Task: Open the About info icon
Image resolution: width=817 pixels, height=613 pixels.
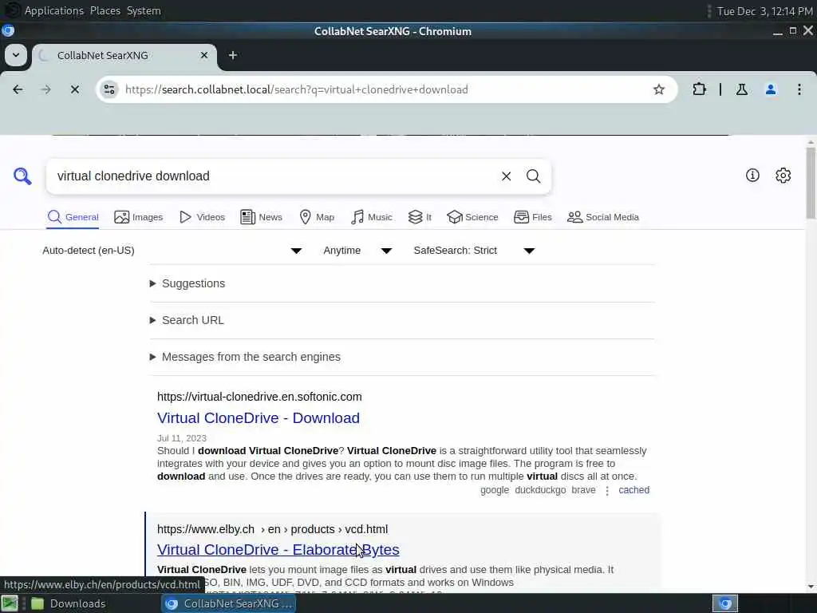Action: (752, 175)
